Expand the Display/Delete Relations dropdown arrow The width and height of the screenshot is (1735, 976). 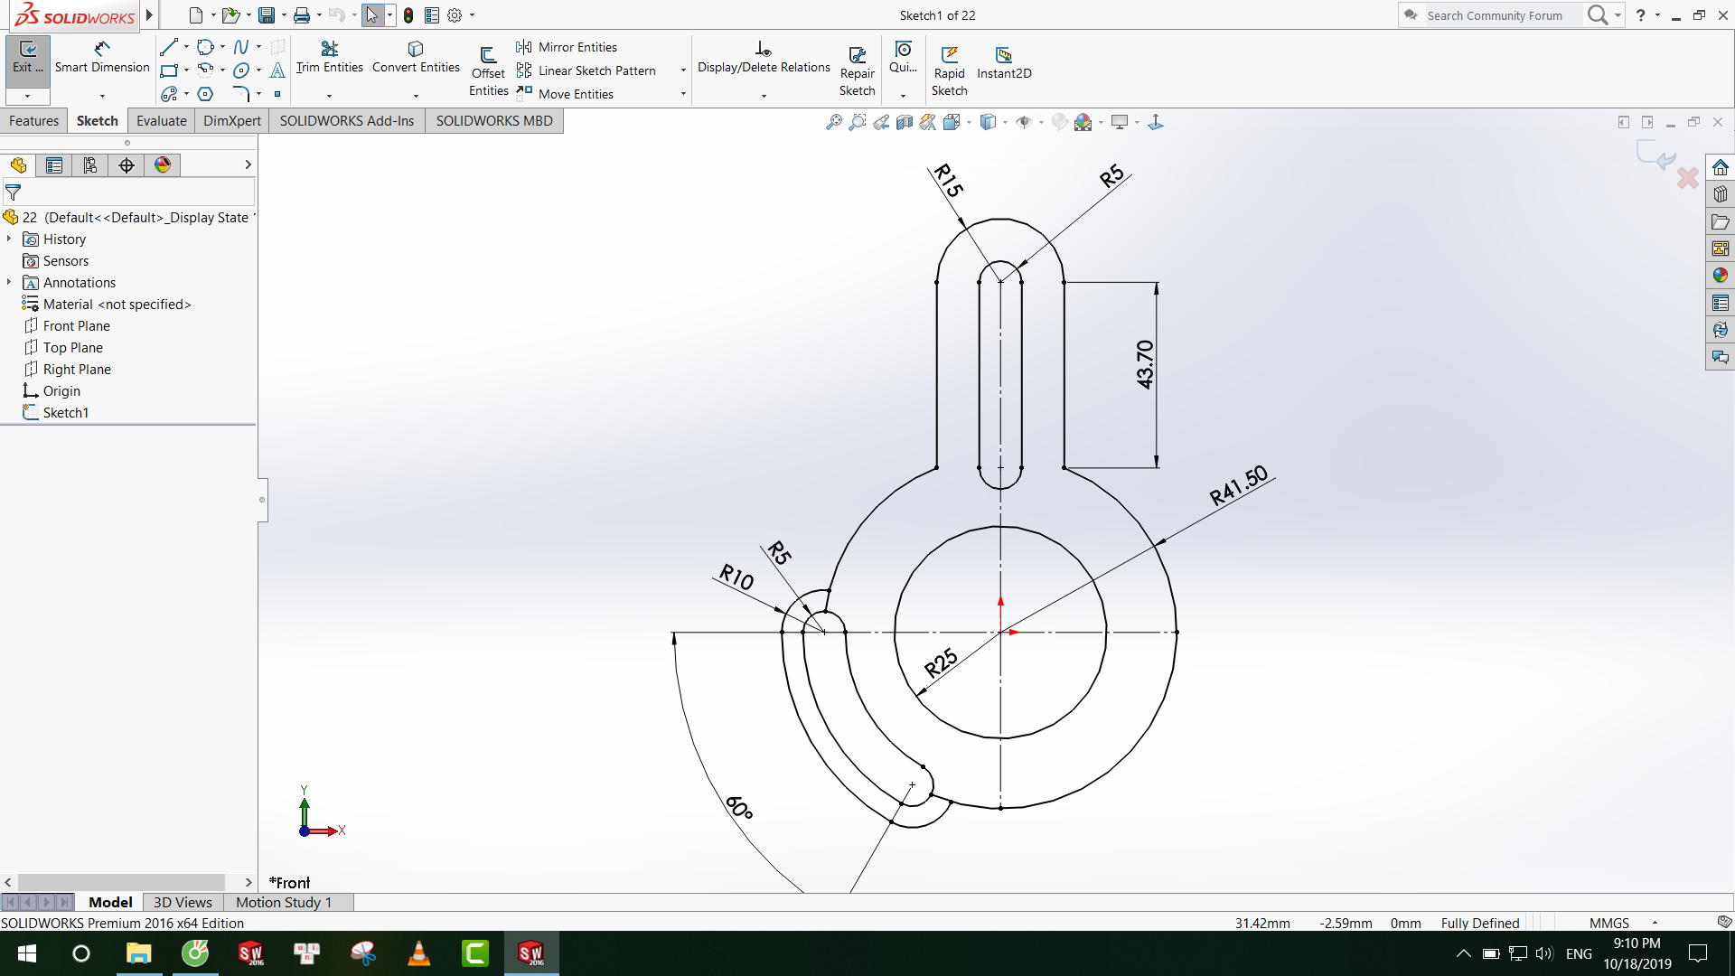coord(764,96)
